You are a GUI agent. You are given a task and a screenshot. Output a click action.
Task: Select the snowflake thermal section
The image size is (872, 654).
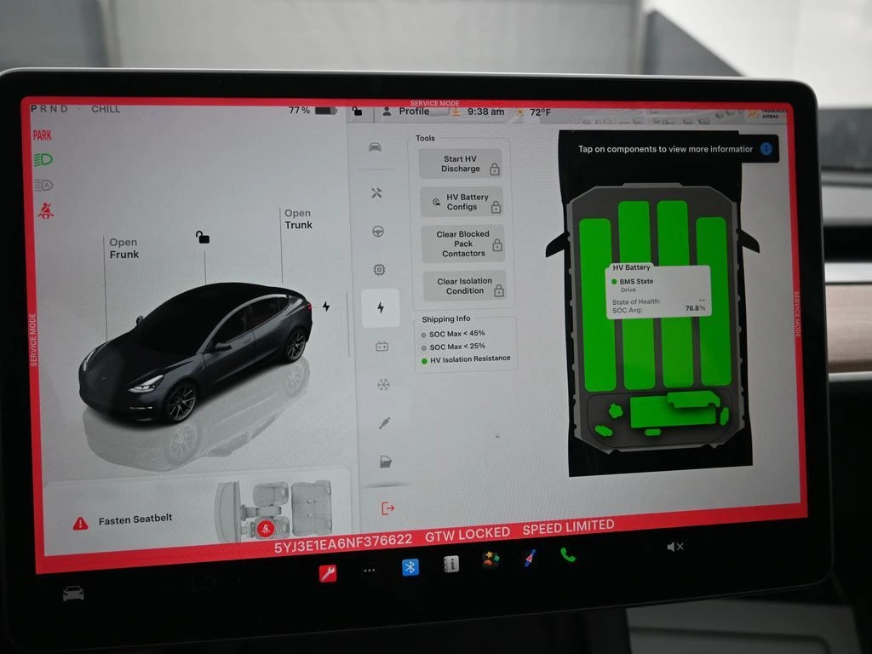(x=383, y=385)
